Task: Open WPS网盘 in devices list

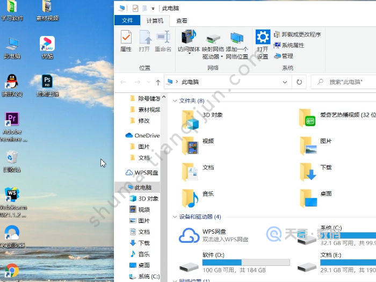Action: click(x=213, y=235)
